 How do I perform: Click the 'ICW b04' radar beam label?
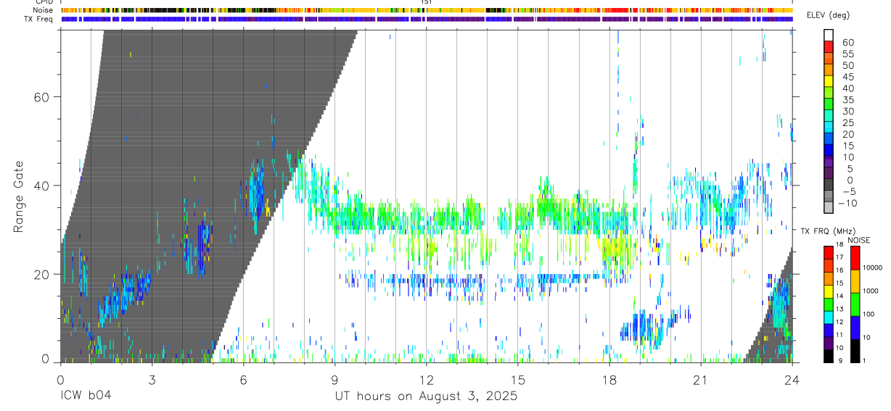coord(86,397)
